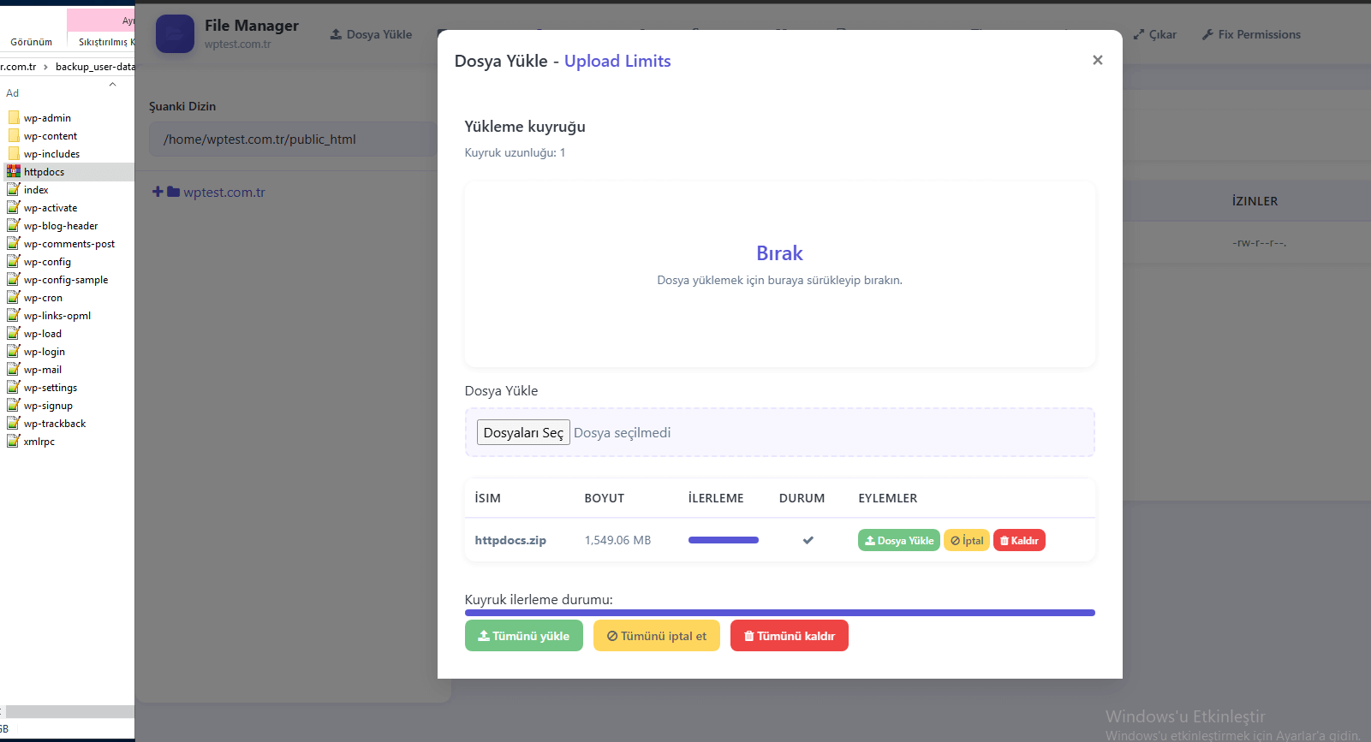Remove httpdocs.zip with the Kaldır button
Viewport: 1371px width, 742px height.
(x=1019, y=540)
